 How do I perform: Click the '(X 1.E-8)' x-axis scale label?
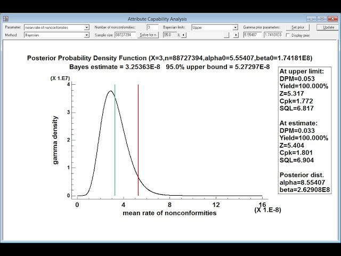click(267, 210)
